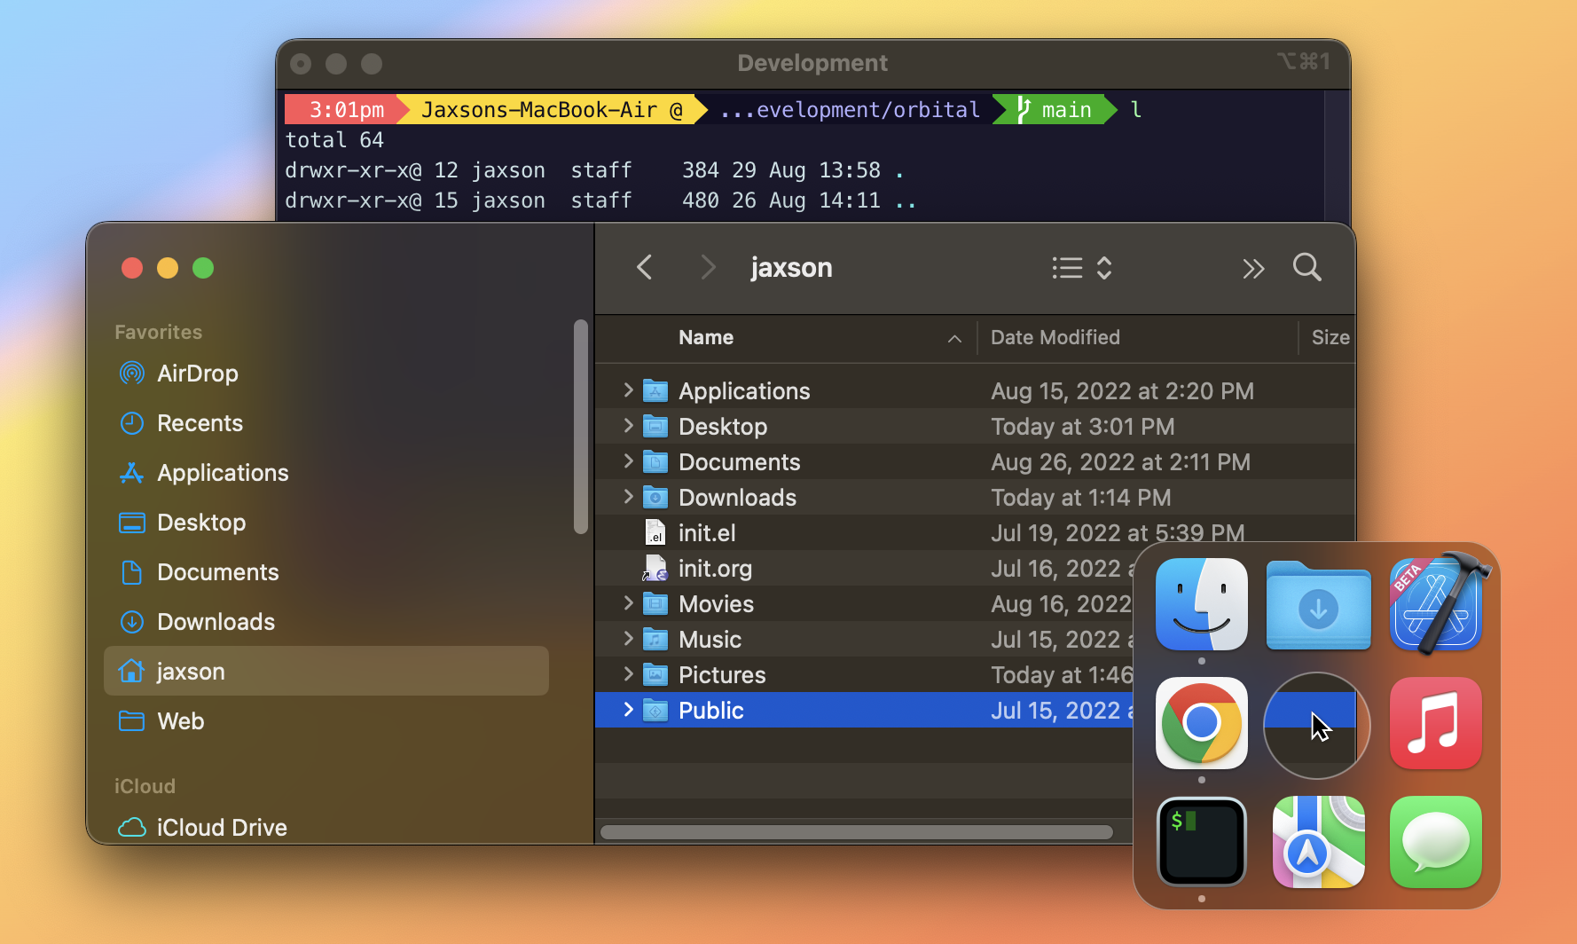Viewport: 1577px width, 944px height.
Task: Launch the Music app icon
Action: click(1436, 723)
